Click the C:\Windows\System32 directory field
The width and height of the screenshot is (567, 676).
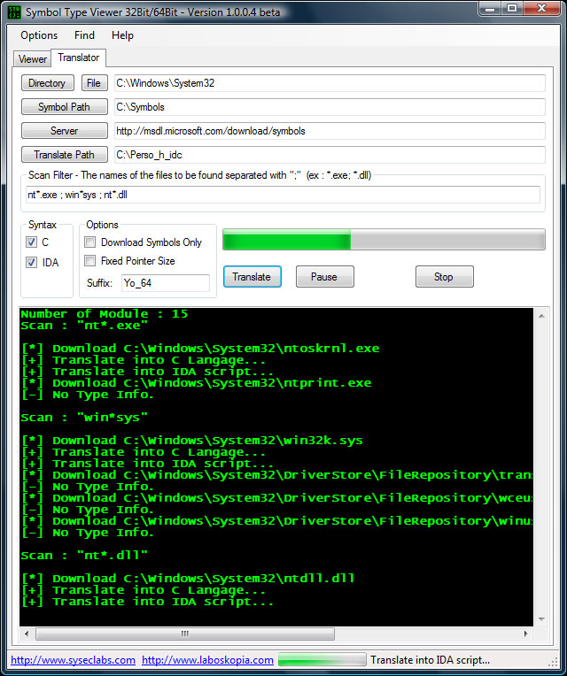(x=330, y=83)
